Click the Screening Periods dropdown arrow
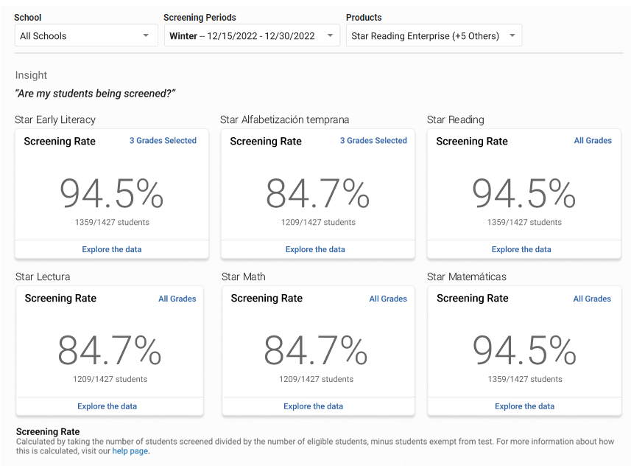Viewport: 631px width, 466px height. click(330, 35)
